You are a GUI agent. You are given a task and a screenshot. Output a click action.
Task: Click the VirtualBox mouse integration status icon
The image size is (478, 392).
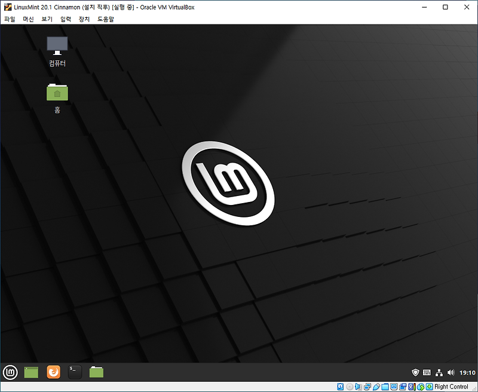click(x=421, y=387)
